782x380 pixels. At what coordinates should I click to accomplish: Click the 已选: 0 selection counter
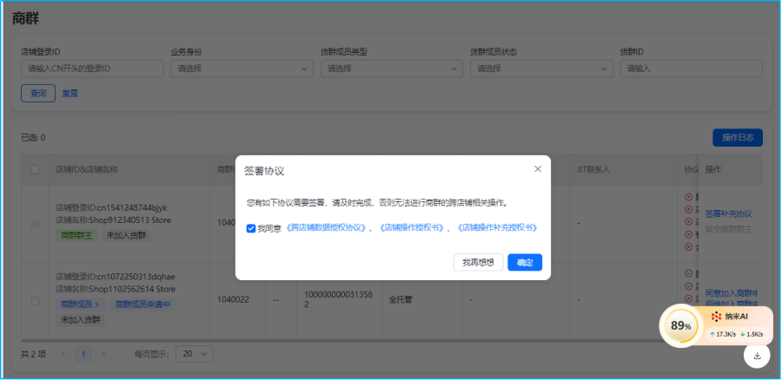tap(33, 137)
